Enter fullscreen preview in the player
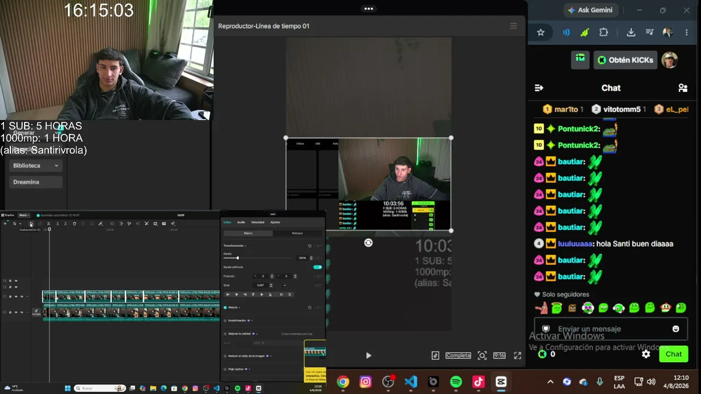This screenshot has height=394, width=701. pos(518,355)
